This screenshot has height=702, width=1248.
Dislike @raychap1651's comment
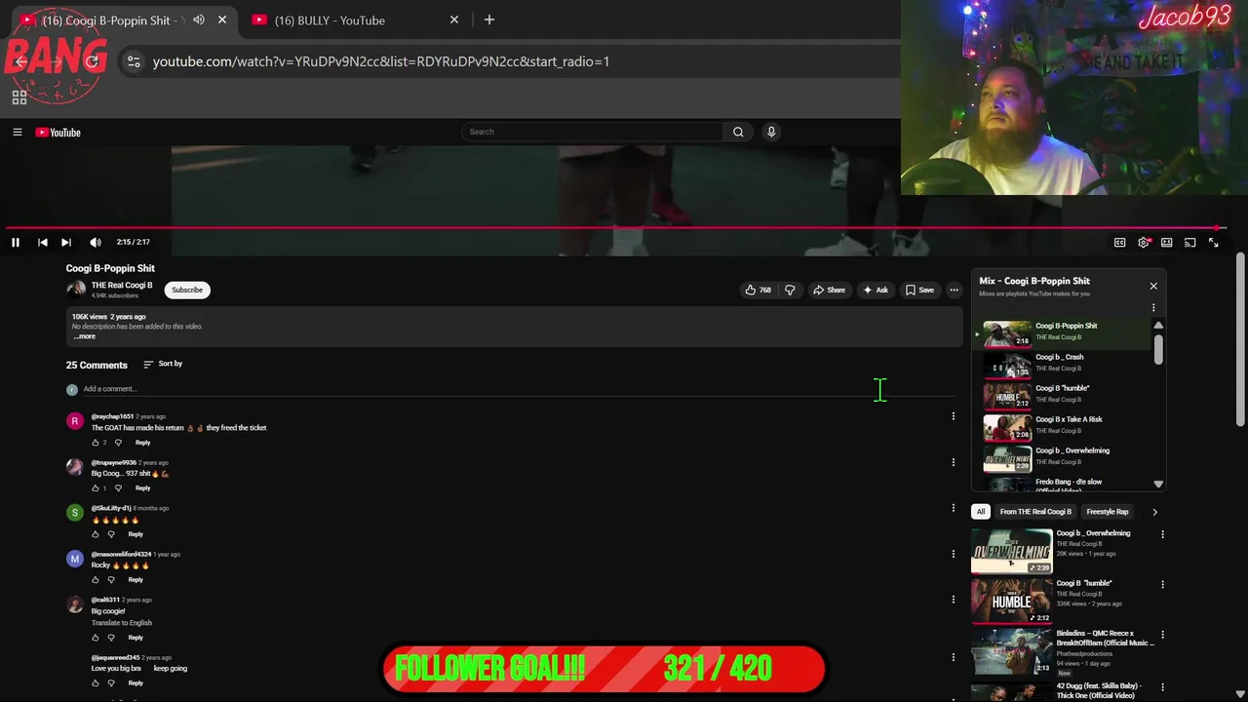(x=119, y=443)
